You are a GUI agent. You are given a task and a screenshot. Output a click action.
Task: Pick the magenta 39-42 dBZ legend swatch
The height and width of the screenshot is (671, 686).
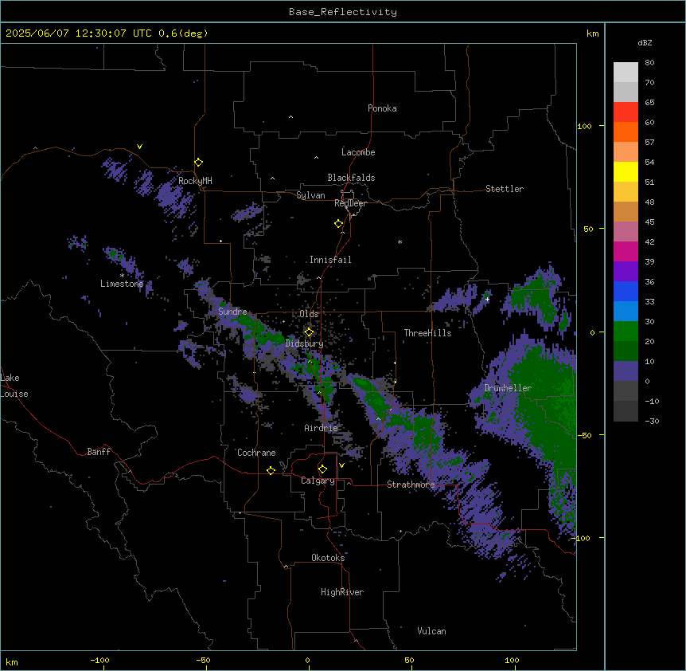tap(626, 251)
